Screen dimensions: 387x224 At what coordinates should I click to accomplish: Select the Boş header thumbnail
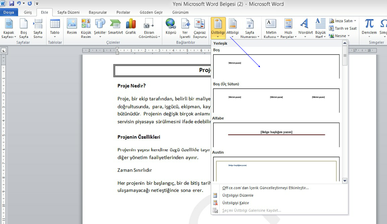pos(276,66)
